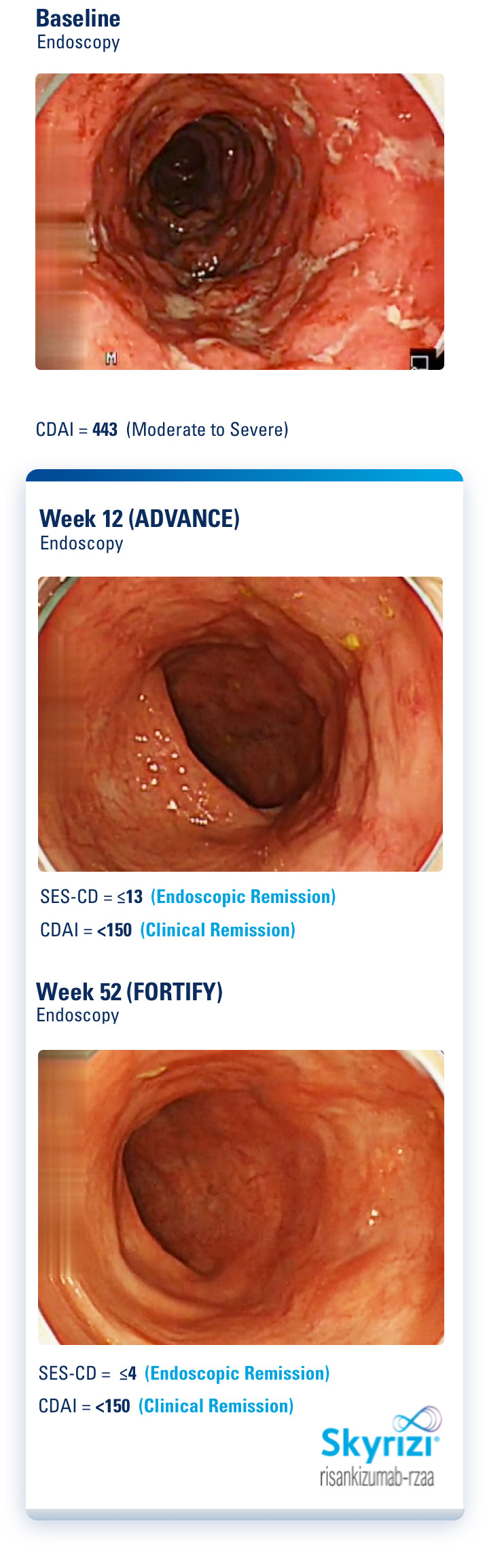485x1549 pixels.
Task: Open the Week 12 endoscopy image
Action: 240,724
